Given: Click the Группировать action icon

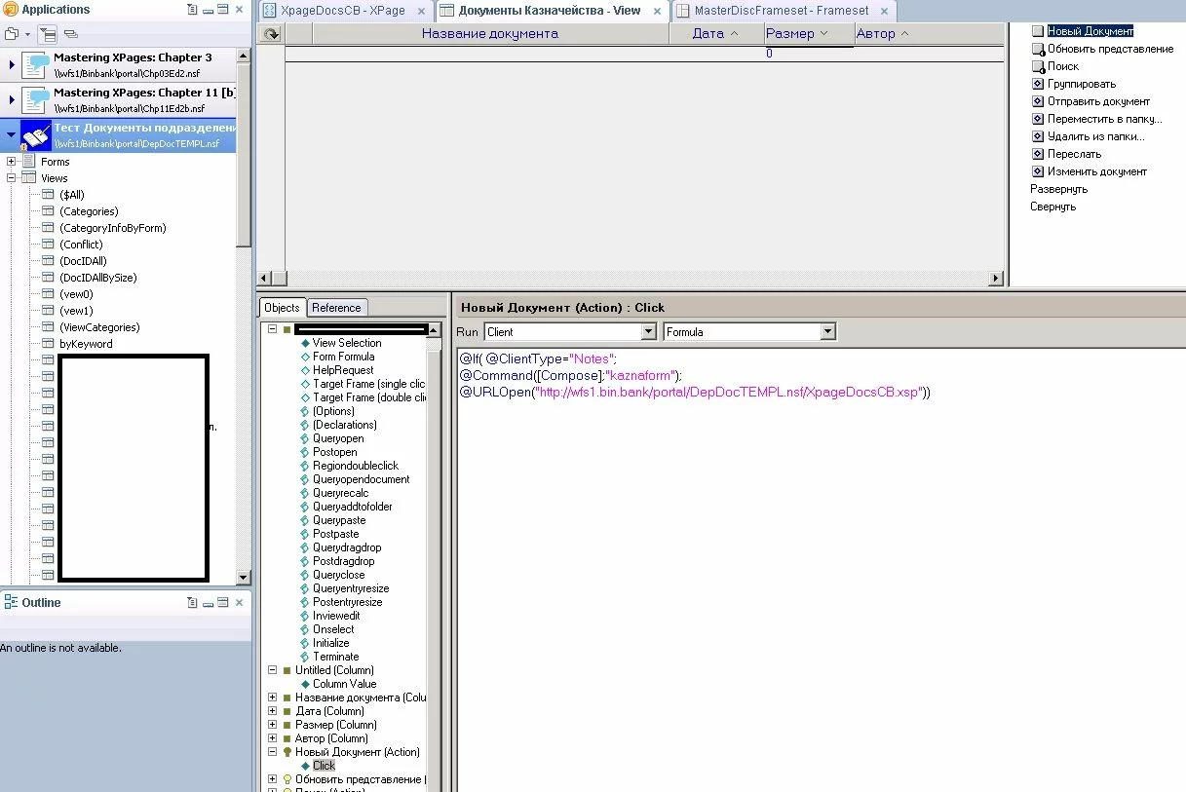Looking at the screenshot, I should coord(1038,84).
